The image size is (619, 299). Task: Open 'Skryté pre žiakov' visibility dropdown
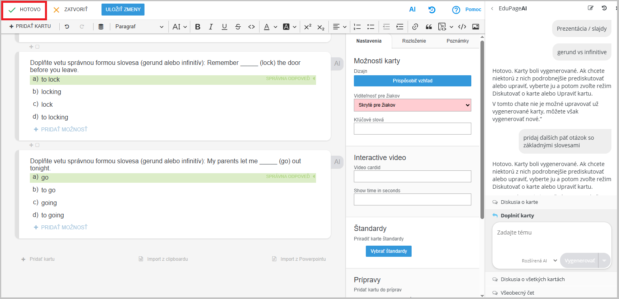tap(412, 105)
